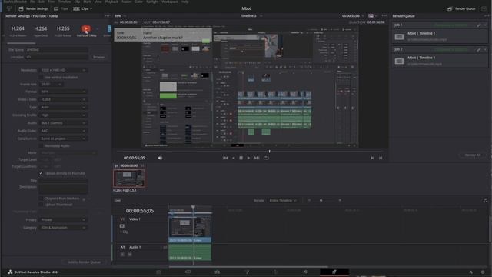
Task: Enable Normalize Audio checkbox
Action: pyautogui.click(x=41, y=146)
